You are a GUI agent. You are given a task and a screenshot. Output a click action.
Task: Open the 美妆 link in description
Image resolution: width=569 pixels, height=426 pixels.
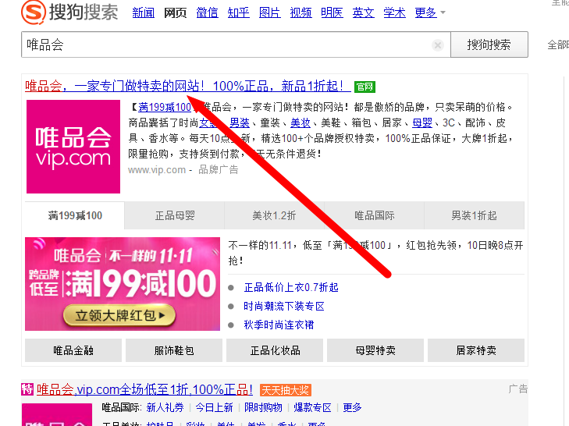pyautogui.click(x=301, y=123)
